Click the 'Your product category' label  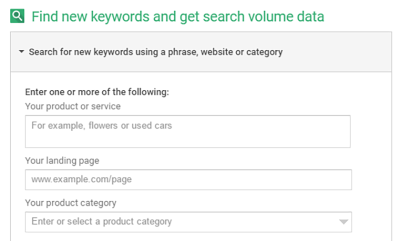click(70, 203)
